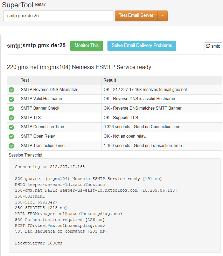The height and width of the screenshot is (256, 223).
Task: Click the green check icon for SMTP TLS
Action: pos(11,118)
